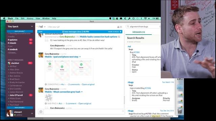Open the #ui channel search result link
The width and height of the screenshot is (216, 121).
[129, 46]
